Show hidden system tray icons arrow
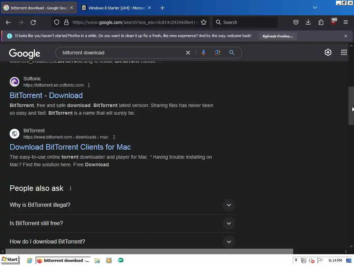 tap(296, 260)
